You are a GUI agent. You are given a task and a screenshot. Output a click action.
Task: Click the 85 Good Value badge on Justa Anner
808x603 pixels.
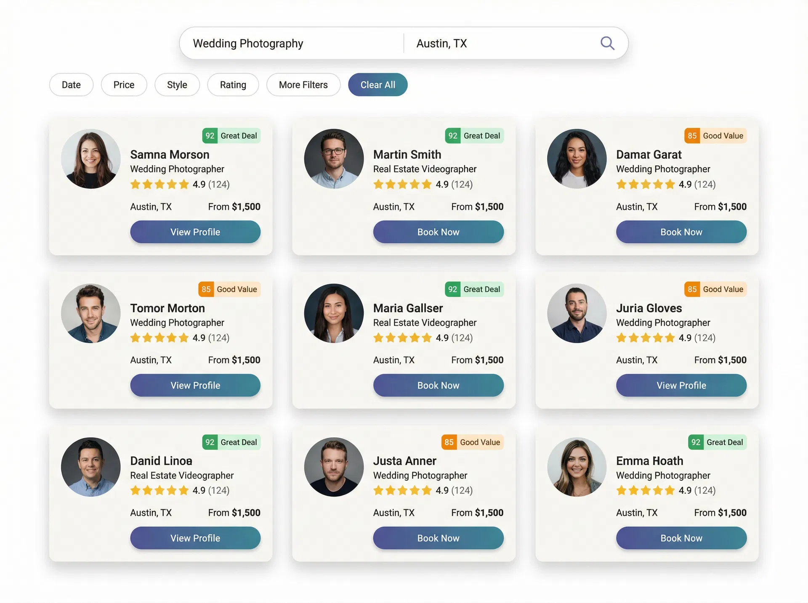(x=473, y=442)
